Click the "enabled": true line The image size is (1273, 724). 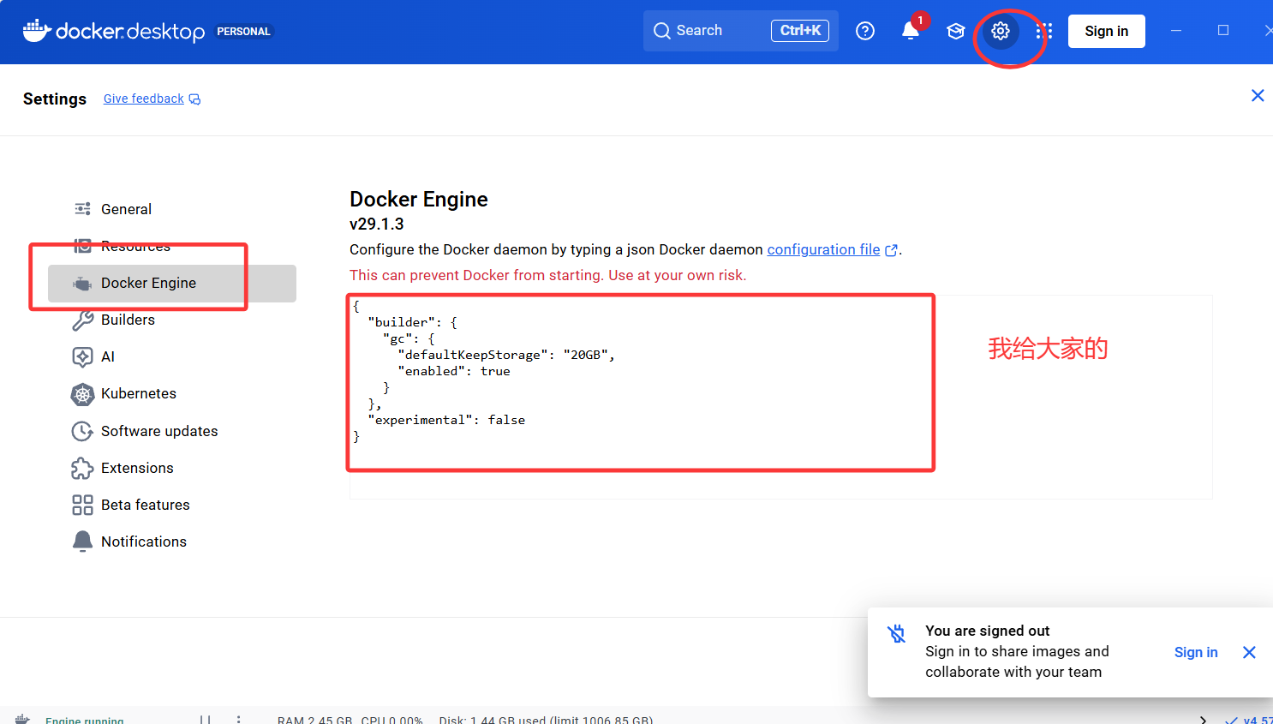click(454, 371)
